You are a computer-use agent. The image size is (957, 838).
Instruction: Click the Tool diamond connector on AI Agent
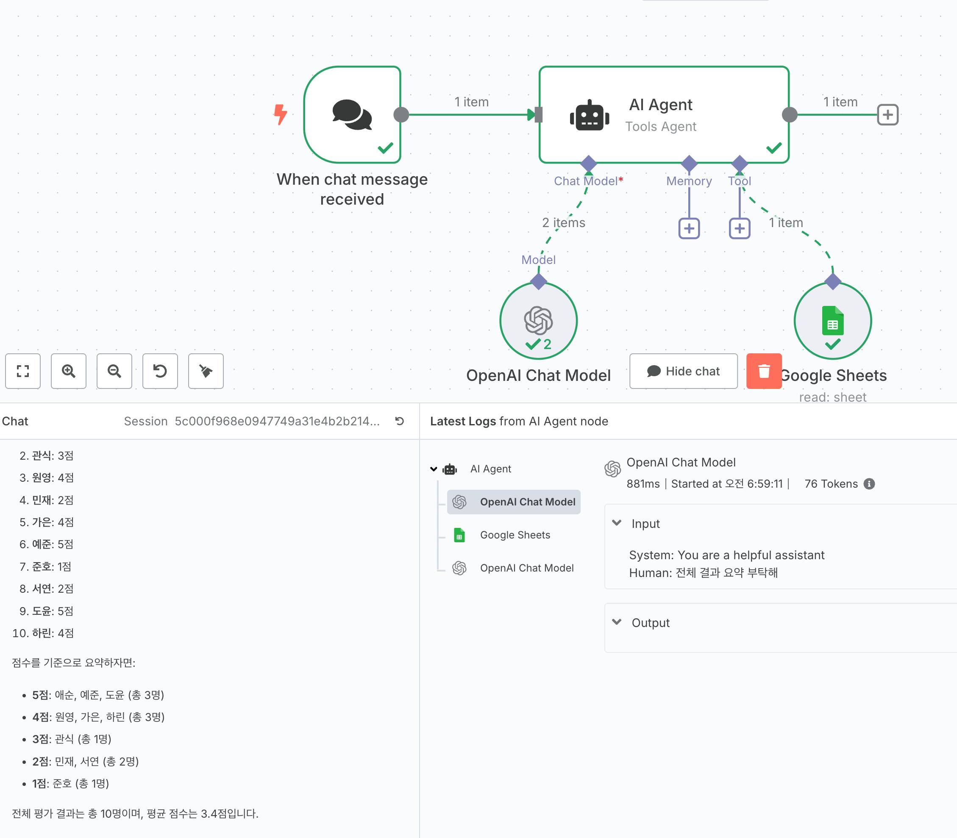(740, 163)
